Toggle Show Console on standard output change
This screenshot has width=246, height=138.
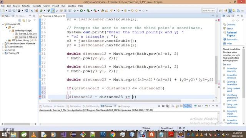185,106
